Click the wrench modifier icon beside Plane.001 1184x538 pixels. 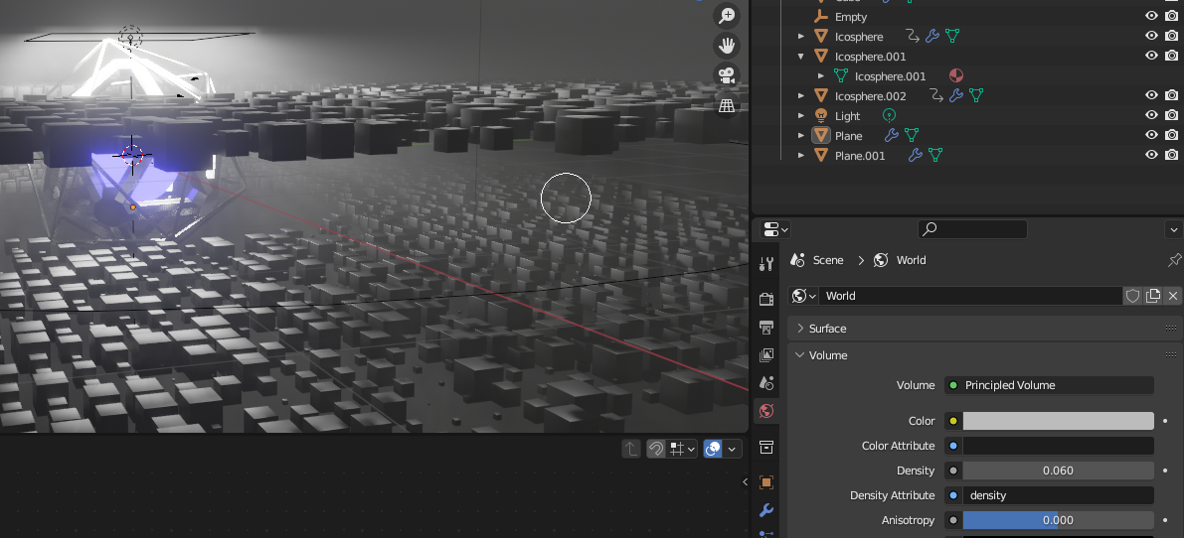(x=915, y=155)
